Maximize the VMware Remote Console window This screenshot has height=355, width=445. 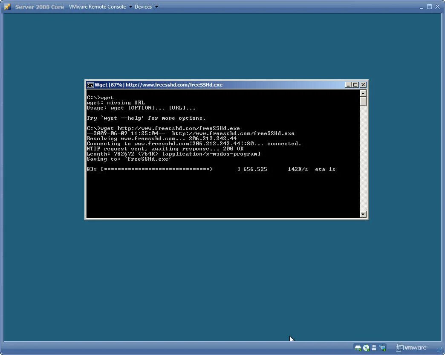[429, 6]
